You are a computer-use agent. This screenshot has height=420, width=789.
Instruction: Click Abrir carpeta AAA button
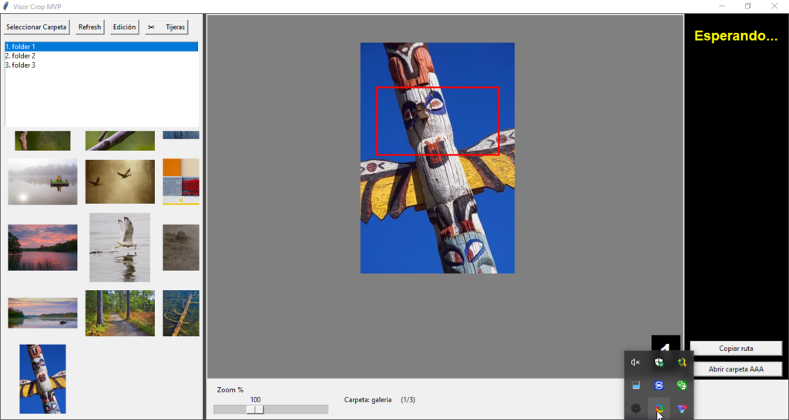(736, 369)
